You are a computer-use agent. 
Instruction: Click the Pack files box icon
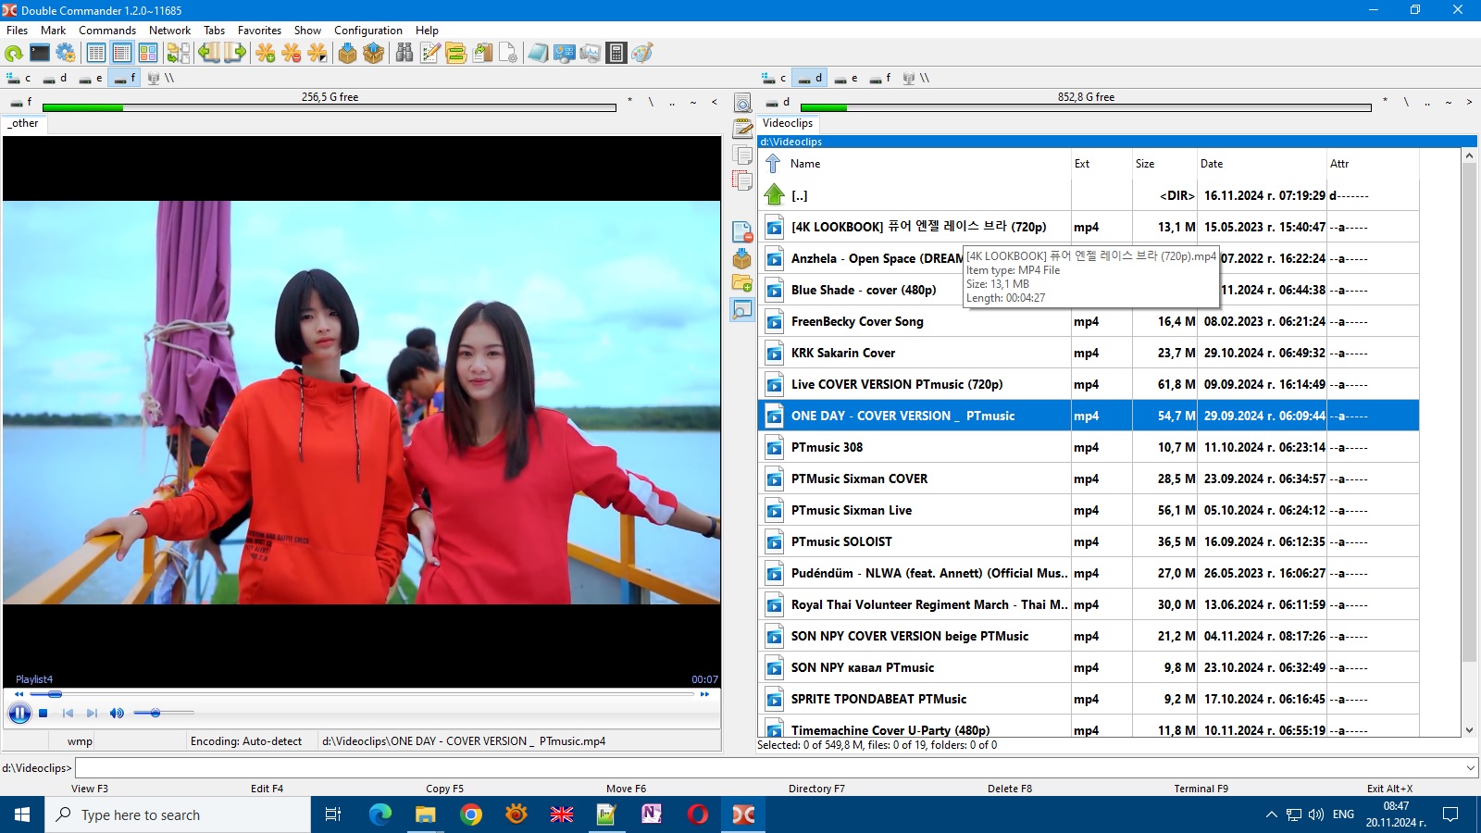click(x=347, y=54)
